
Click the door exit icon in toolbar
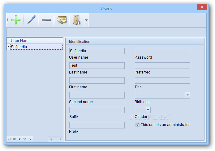click(76, 20)
